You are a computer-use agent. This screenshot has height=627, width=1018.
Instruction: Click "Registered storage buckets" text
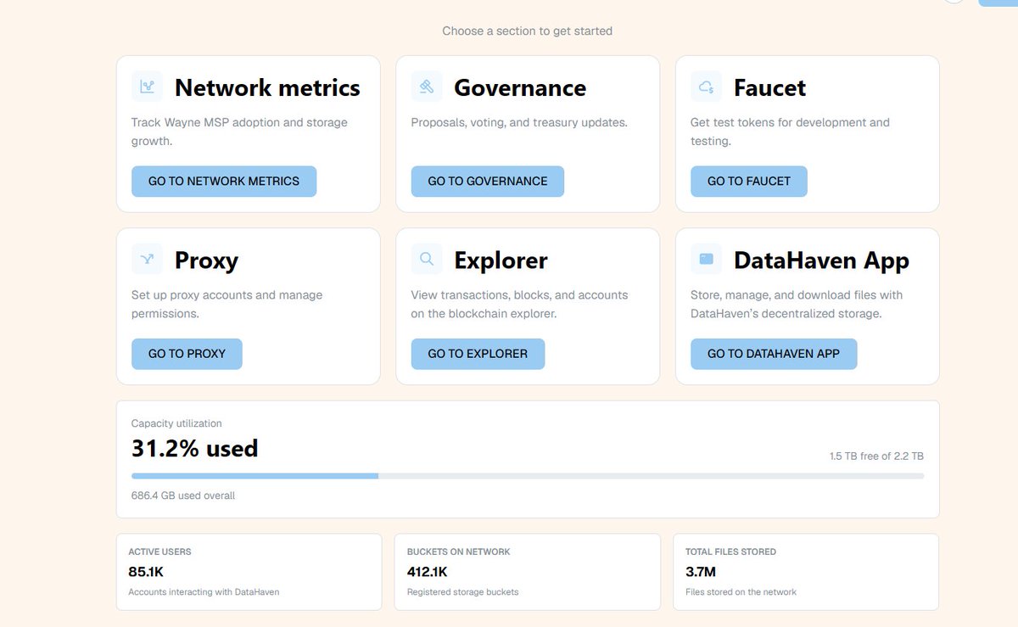462,591
